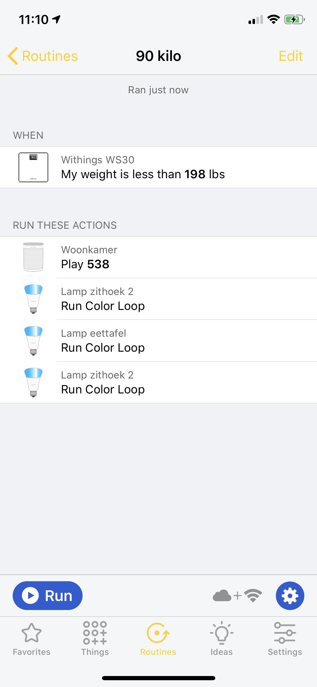This screenshot has width=317, height=687.
Task: Tap the Lamp eettafel bulb icon
Action: coord(33,340)
